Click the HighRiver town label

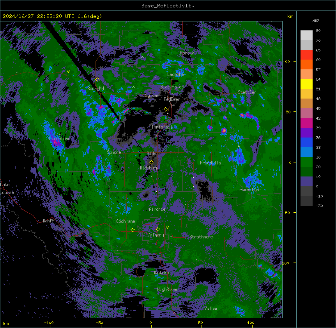[168, 289]
